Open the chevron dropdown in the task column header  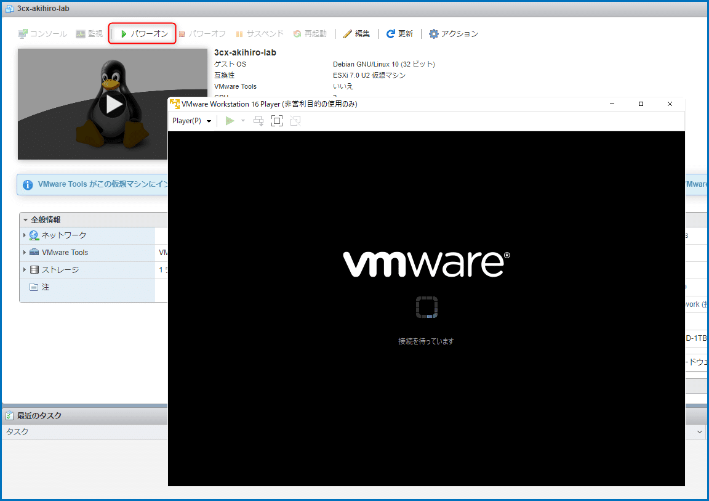click(700, 432)
